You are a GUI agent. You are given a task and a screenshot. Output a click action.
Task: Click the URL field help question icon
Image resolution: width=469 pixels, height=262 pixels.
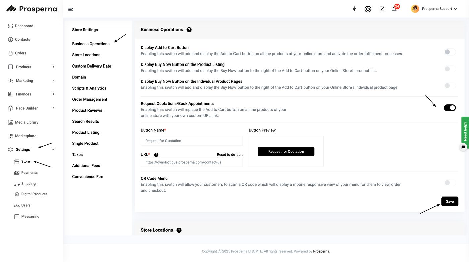156,155
